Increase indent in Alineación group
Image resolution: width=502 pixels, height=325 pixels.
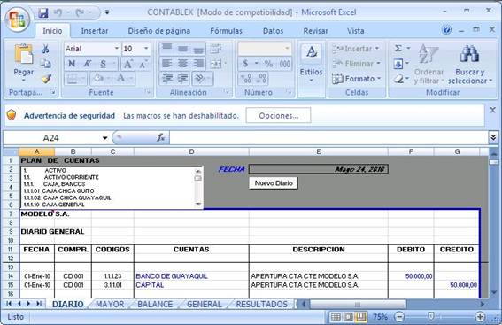(x=182, y=79)
